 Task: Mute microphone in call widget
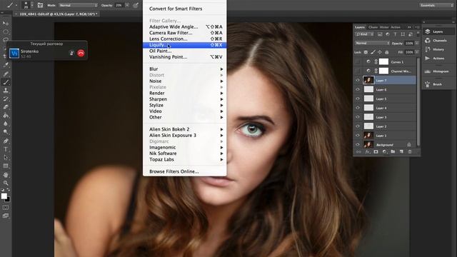[x=71, y=53]
